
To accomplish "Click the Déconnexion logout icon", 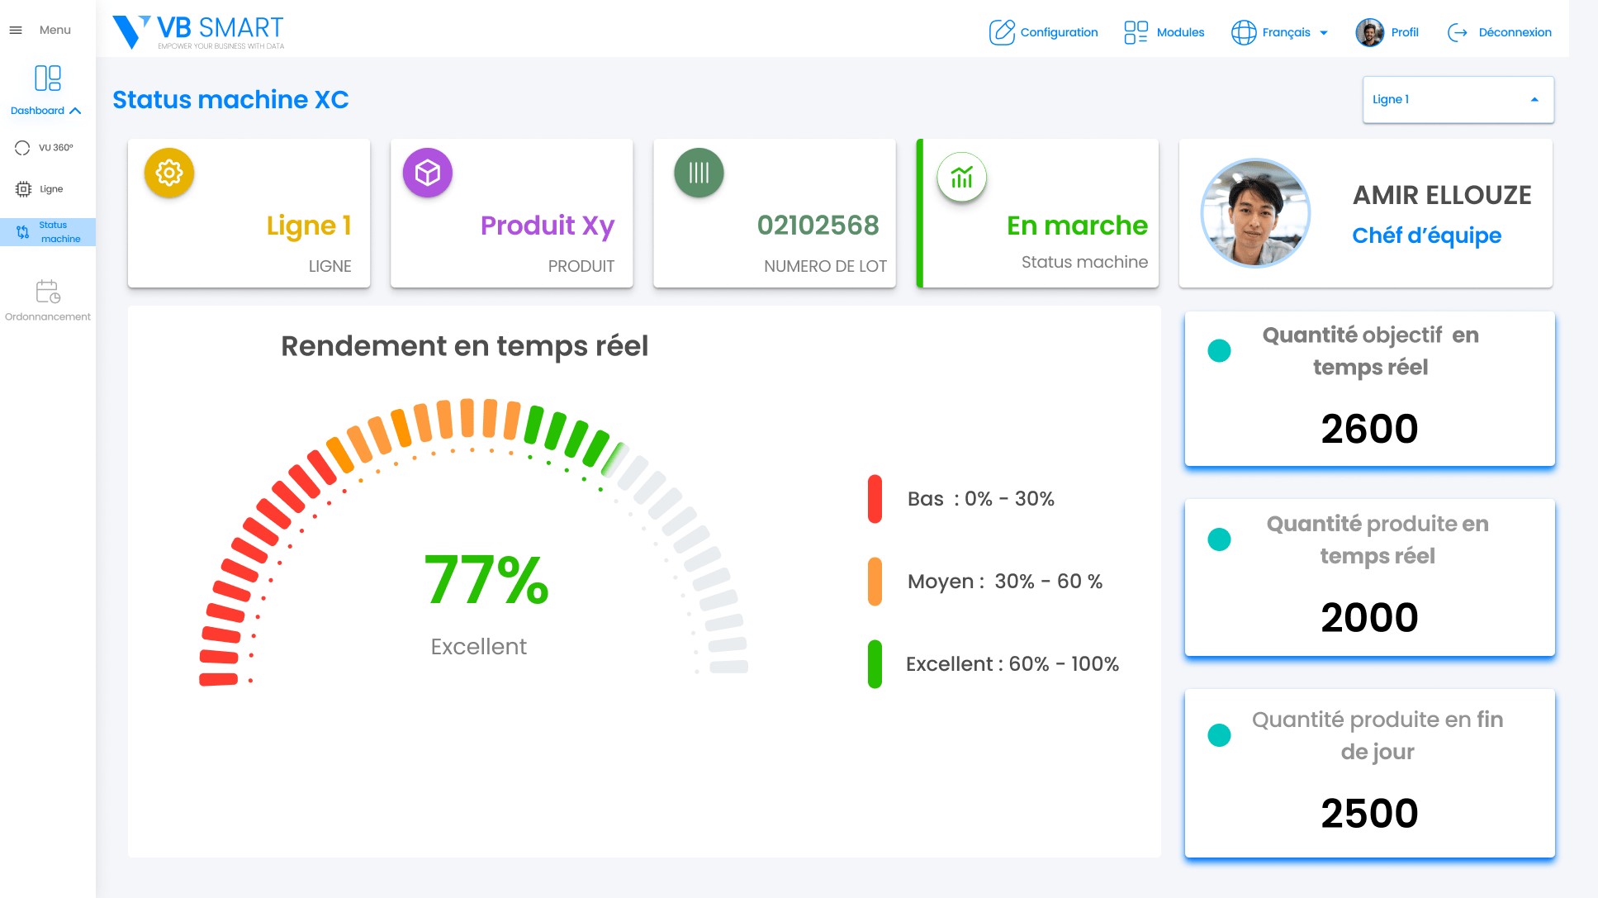I will pos(1458,32).
